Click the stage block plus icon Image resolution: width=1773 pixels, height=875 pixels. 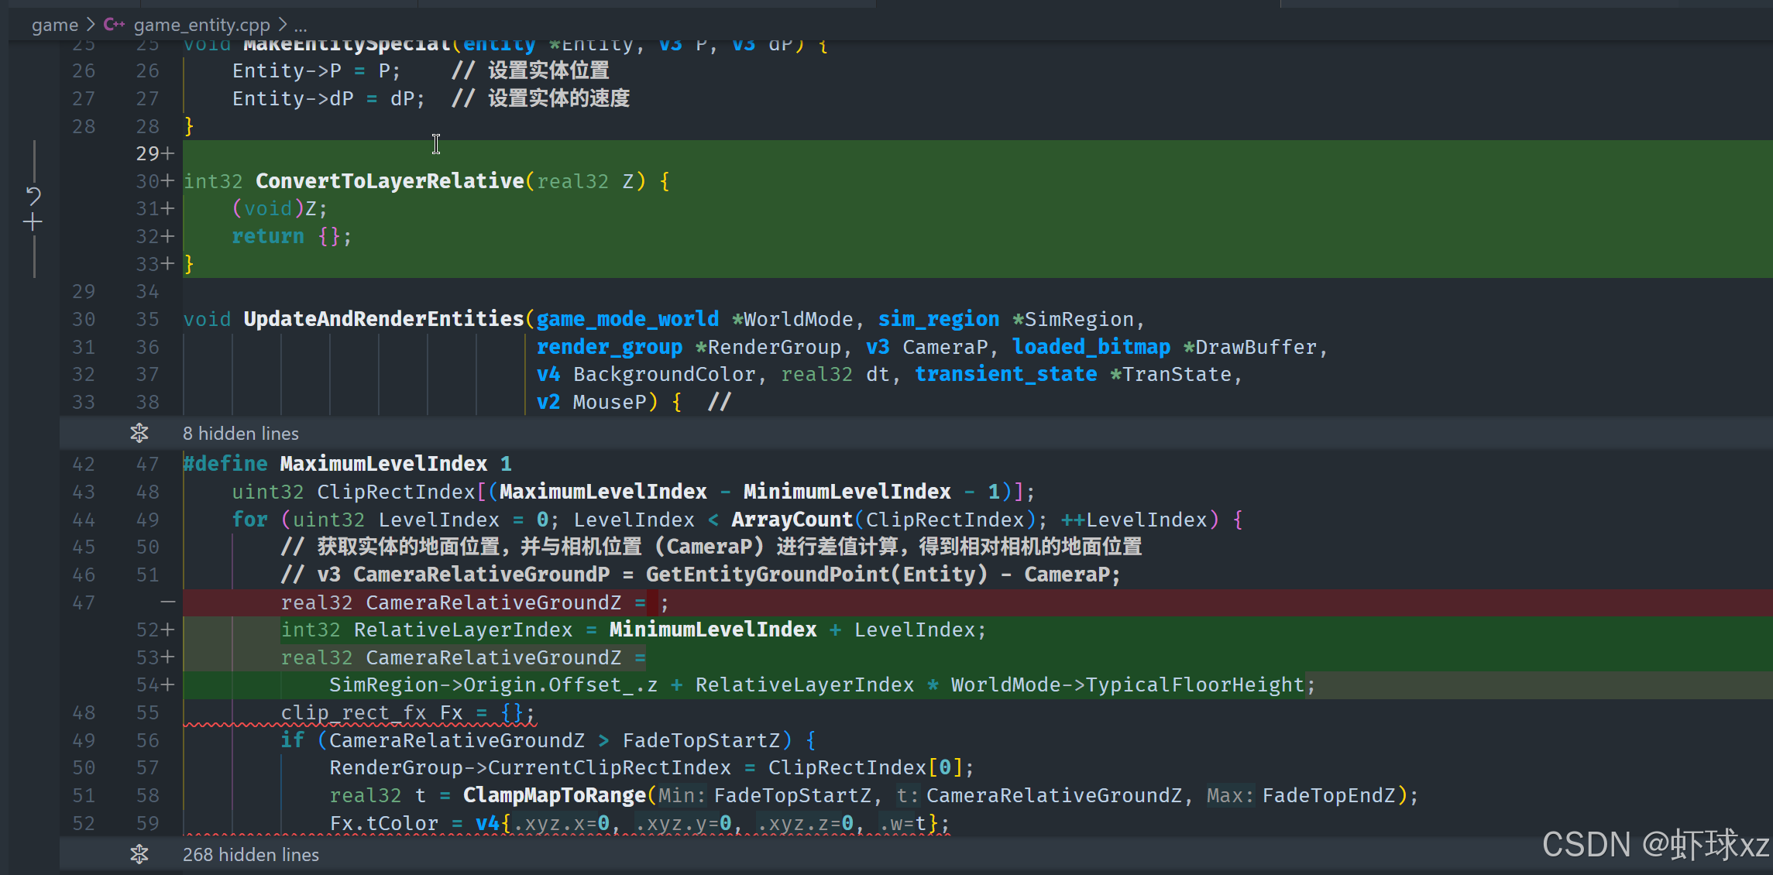(x=33, y=223)
